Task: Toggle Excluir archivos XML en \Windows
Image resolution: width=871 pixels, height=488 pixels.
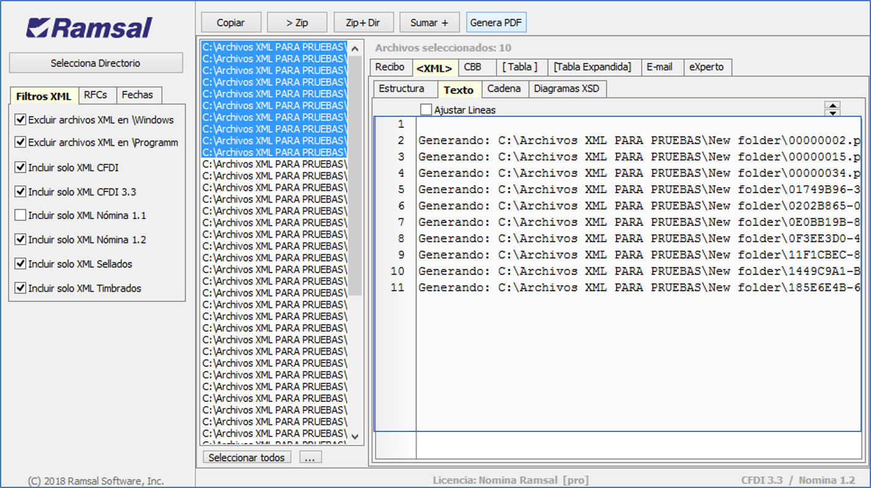Action: [x=20, y=120]
